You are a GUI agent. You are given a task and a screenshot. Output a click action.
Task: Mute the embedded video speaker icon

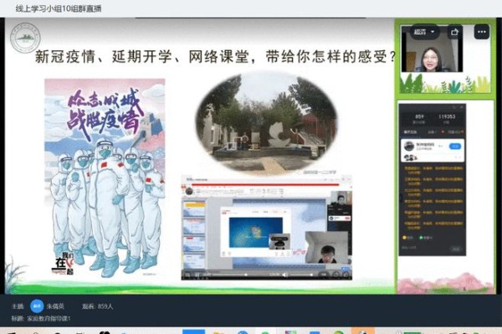284,275
